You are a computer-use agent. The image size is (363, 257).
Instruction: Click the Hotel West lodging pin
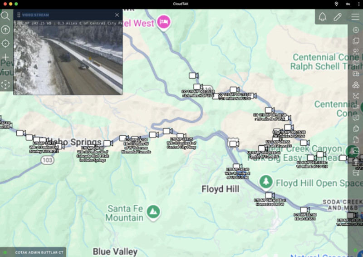click(x=164, y=21)
